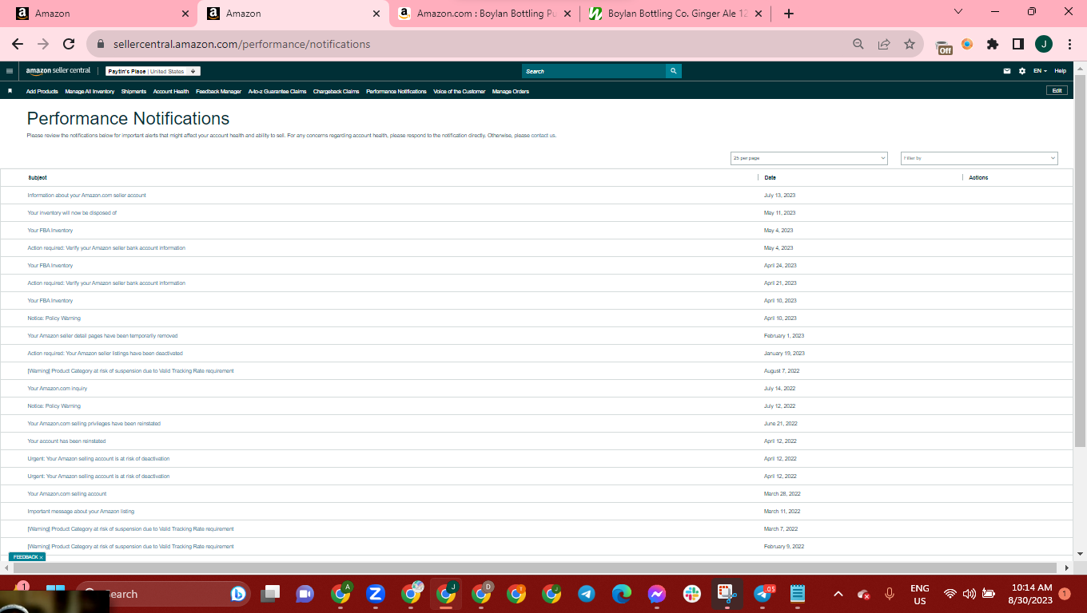1087x613 pixels.
Task: Open the messages envelope icon
Action: pos(1007,71)
